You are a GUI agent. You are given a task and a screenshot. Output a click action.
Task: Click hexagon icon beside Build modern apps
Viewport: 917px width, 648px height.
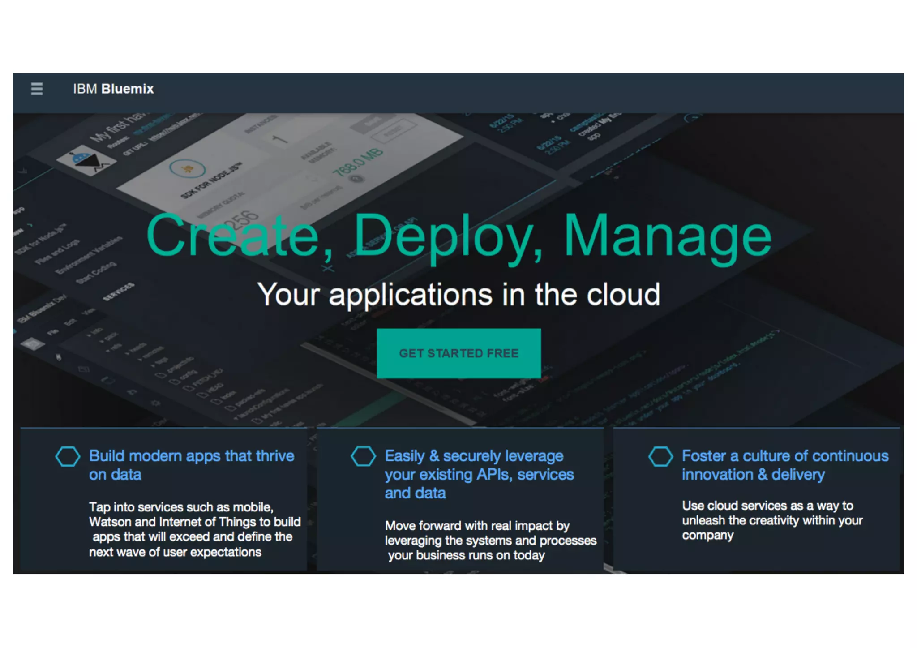tap(68, 456)
